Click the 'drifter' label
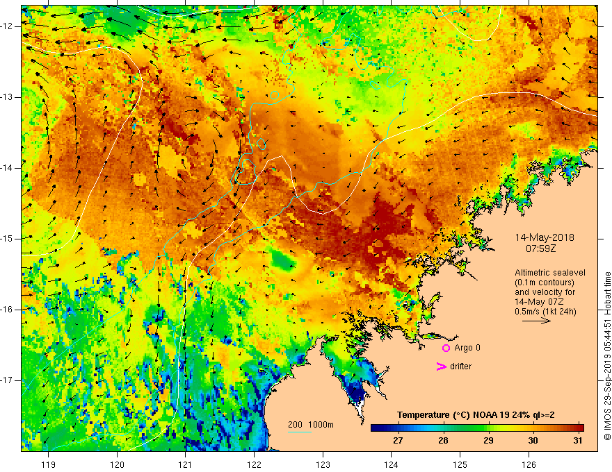The image size is (612, 472). coord(460,366)
